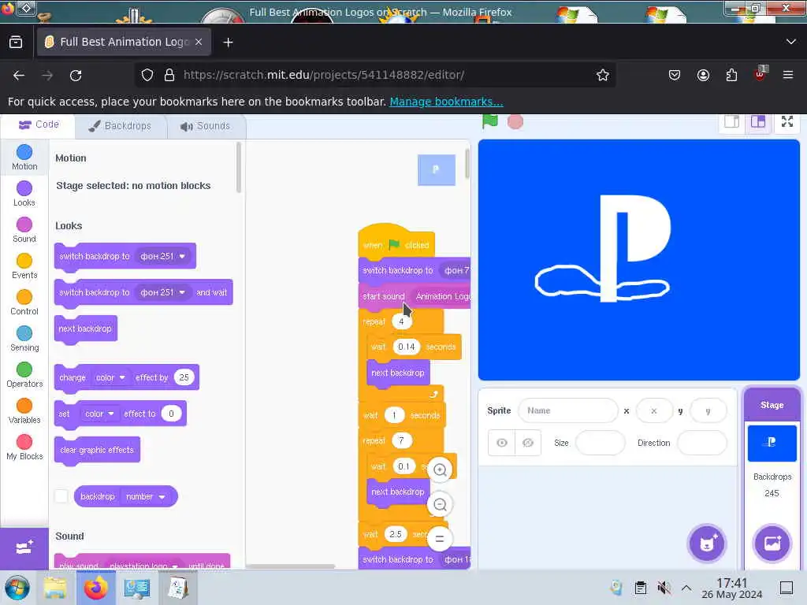
Task: Click the sprite Name input field
Action: click(x=568, y=410)
